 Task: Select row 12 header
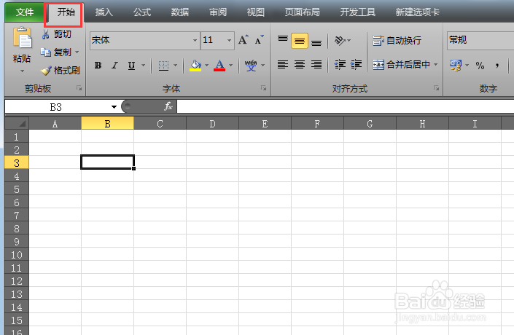[17, 281]
